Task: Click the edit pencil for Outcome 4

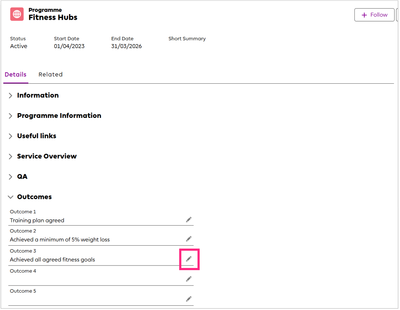Action: (x=189, y=279)
